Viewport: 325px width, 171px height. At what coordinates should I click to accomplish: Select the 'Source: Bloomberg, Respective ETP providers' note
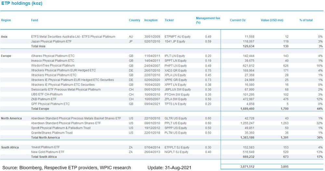click(x=67, y=167)
